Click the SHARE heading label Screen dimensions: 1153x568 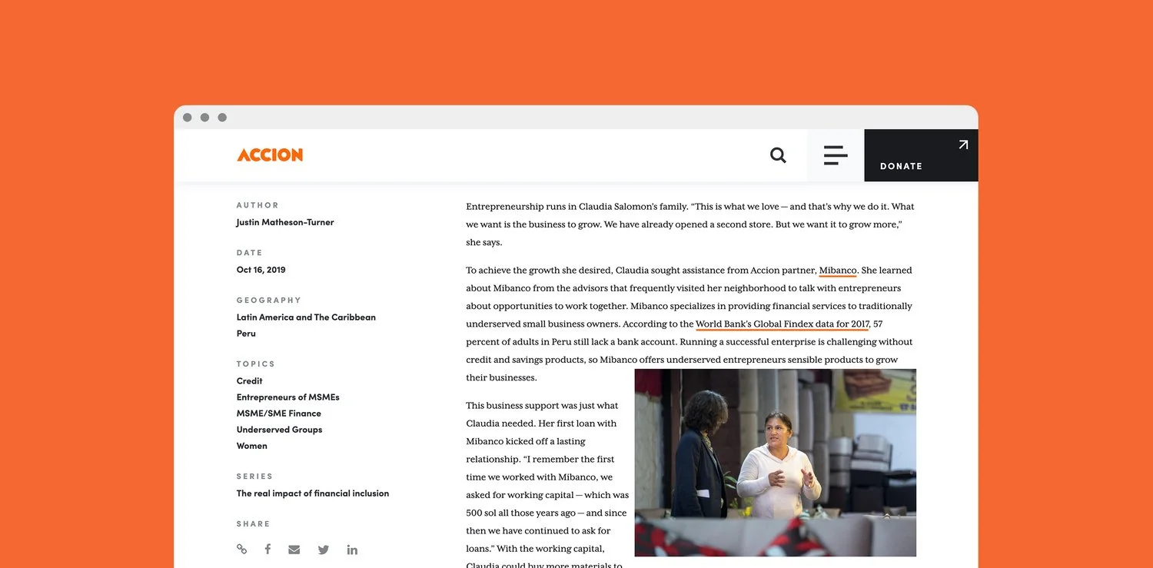[x=253, y=523]
